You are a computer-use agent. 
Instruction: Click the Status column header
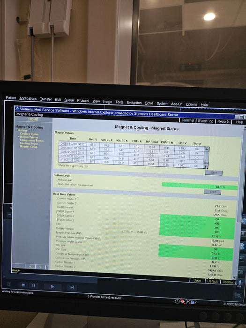click(197, 143)
